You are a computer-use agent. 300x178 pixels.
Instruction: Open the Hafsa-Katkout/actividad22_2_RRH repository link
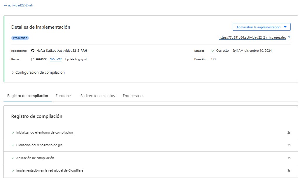click(x=62, y=51)
